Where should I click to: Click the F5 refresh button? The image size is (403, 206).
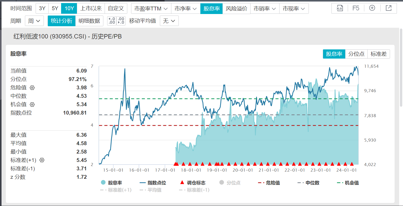pos(356,8)
